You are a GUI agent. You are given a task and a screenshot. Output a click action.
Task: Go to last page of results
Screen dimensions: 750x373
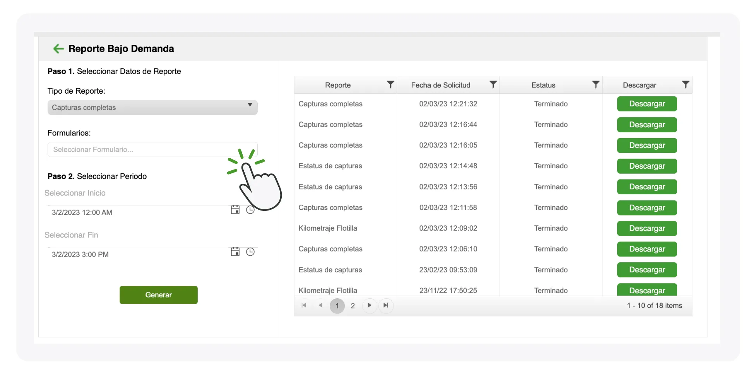[x=386, y=305]
